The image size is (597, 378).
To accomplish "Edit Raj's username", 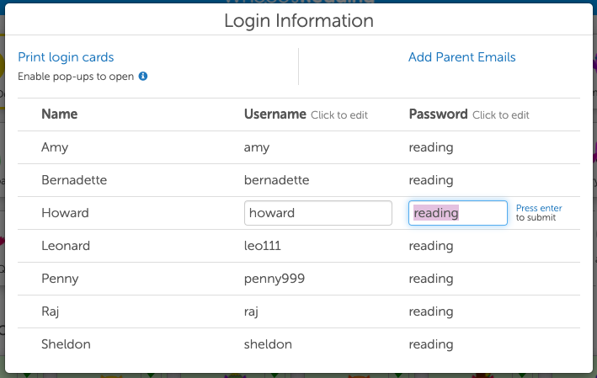I will click(x=251, y=311).
